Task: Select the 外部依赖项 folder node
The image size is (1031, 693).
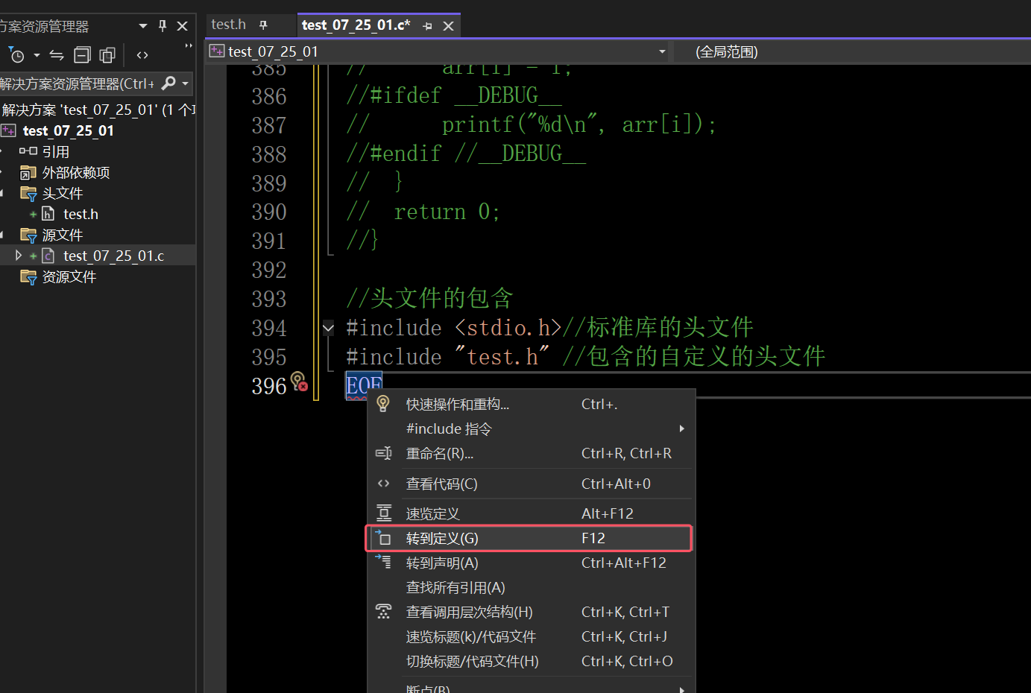Action: (76, 173)
